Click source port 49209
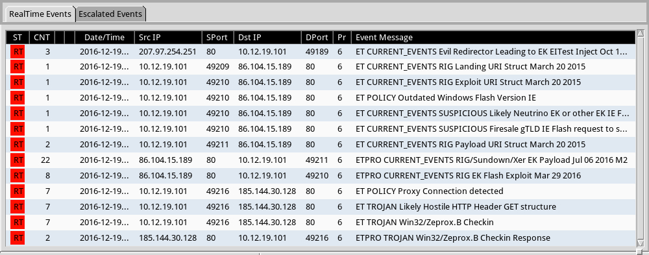This screenshot has height=255, width=649. (217, 67)
